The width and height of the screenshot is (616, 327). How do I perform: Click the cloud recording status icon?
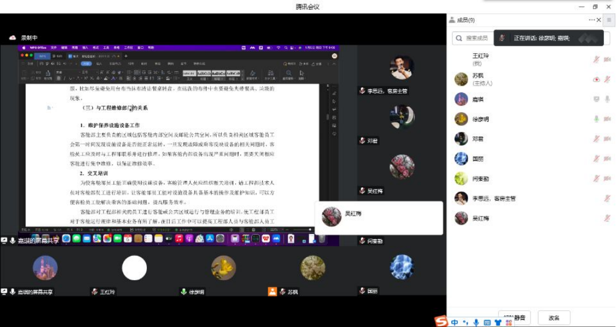pos(13,38)
